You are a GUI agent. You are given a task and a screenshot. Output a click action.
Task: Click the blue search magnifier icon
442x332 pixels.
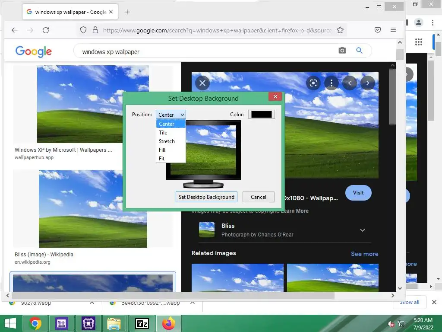click(359, 51)
